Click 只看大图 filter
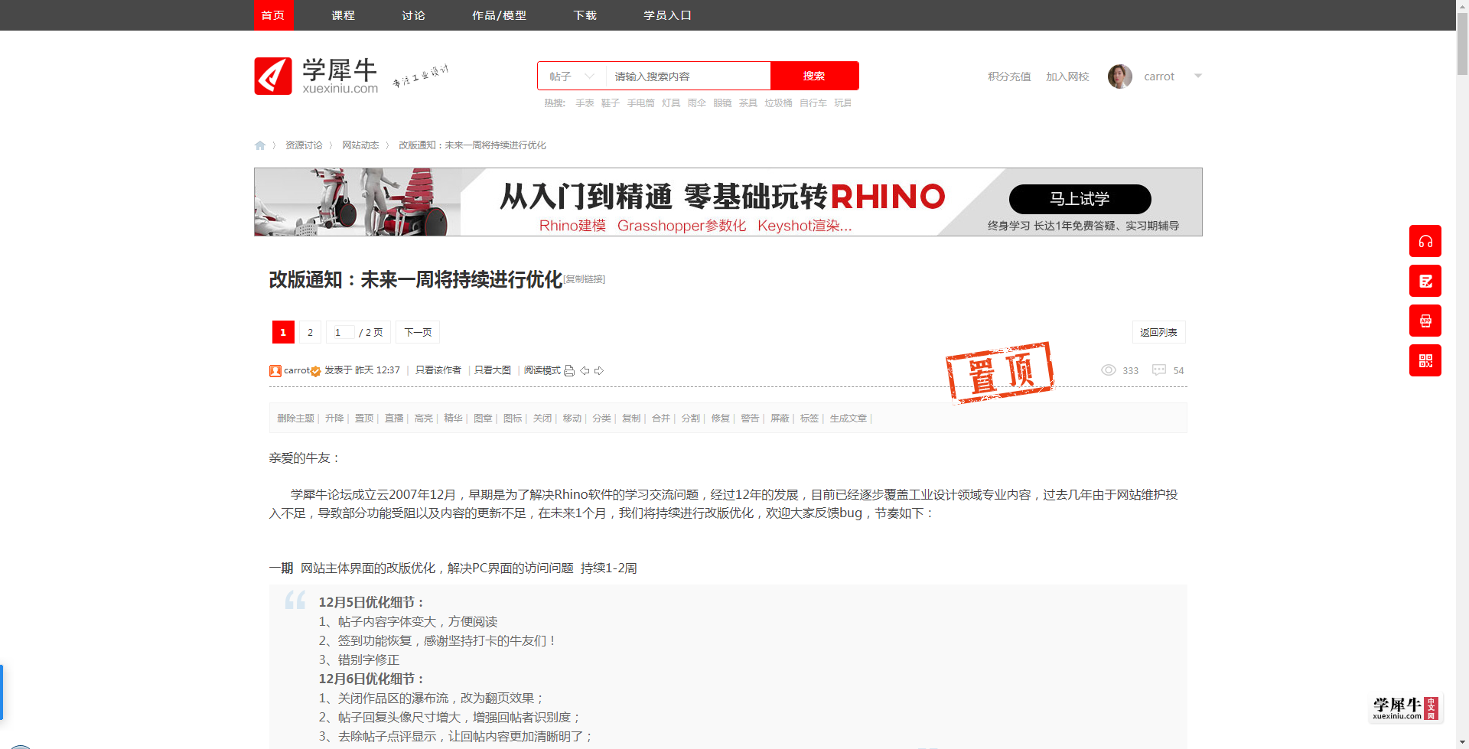 click(x=493, y=370)
